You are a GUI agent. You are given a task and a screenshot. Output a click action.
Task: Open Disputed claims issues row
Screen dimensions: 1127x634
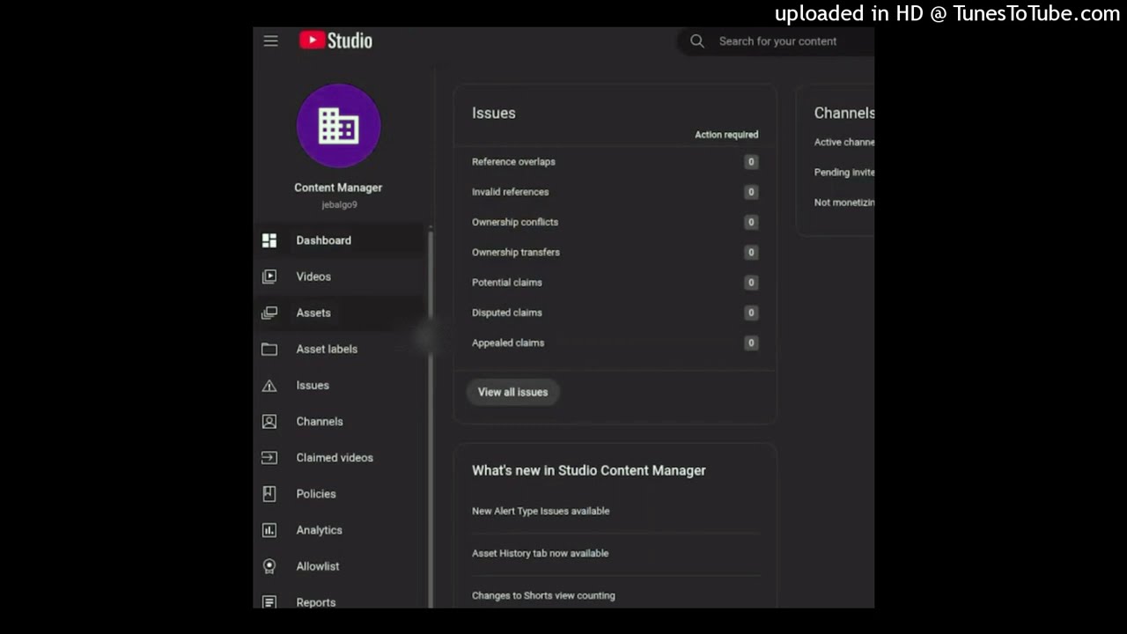(615, 313)
